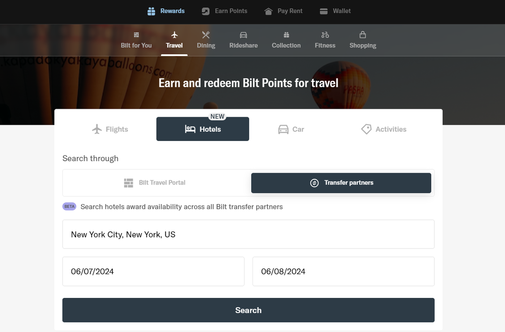
Task: Open the destination selector for New York City
Action: 248,234
